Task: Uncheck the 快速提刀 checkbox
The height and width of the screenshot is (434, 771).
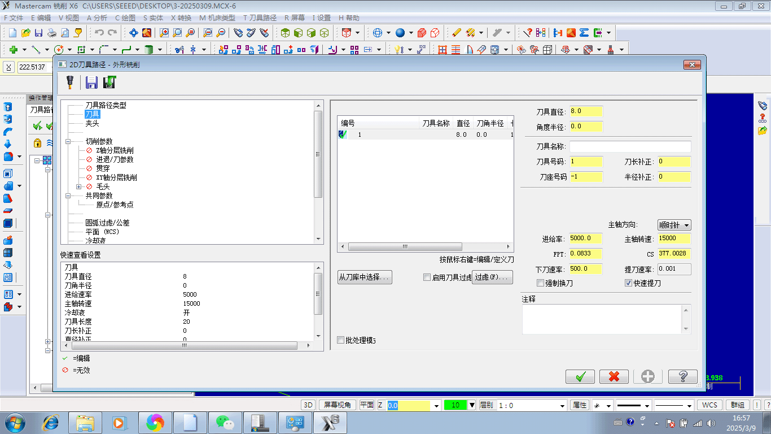Action: pyautogui.click(x=628, y=283)
